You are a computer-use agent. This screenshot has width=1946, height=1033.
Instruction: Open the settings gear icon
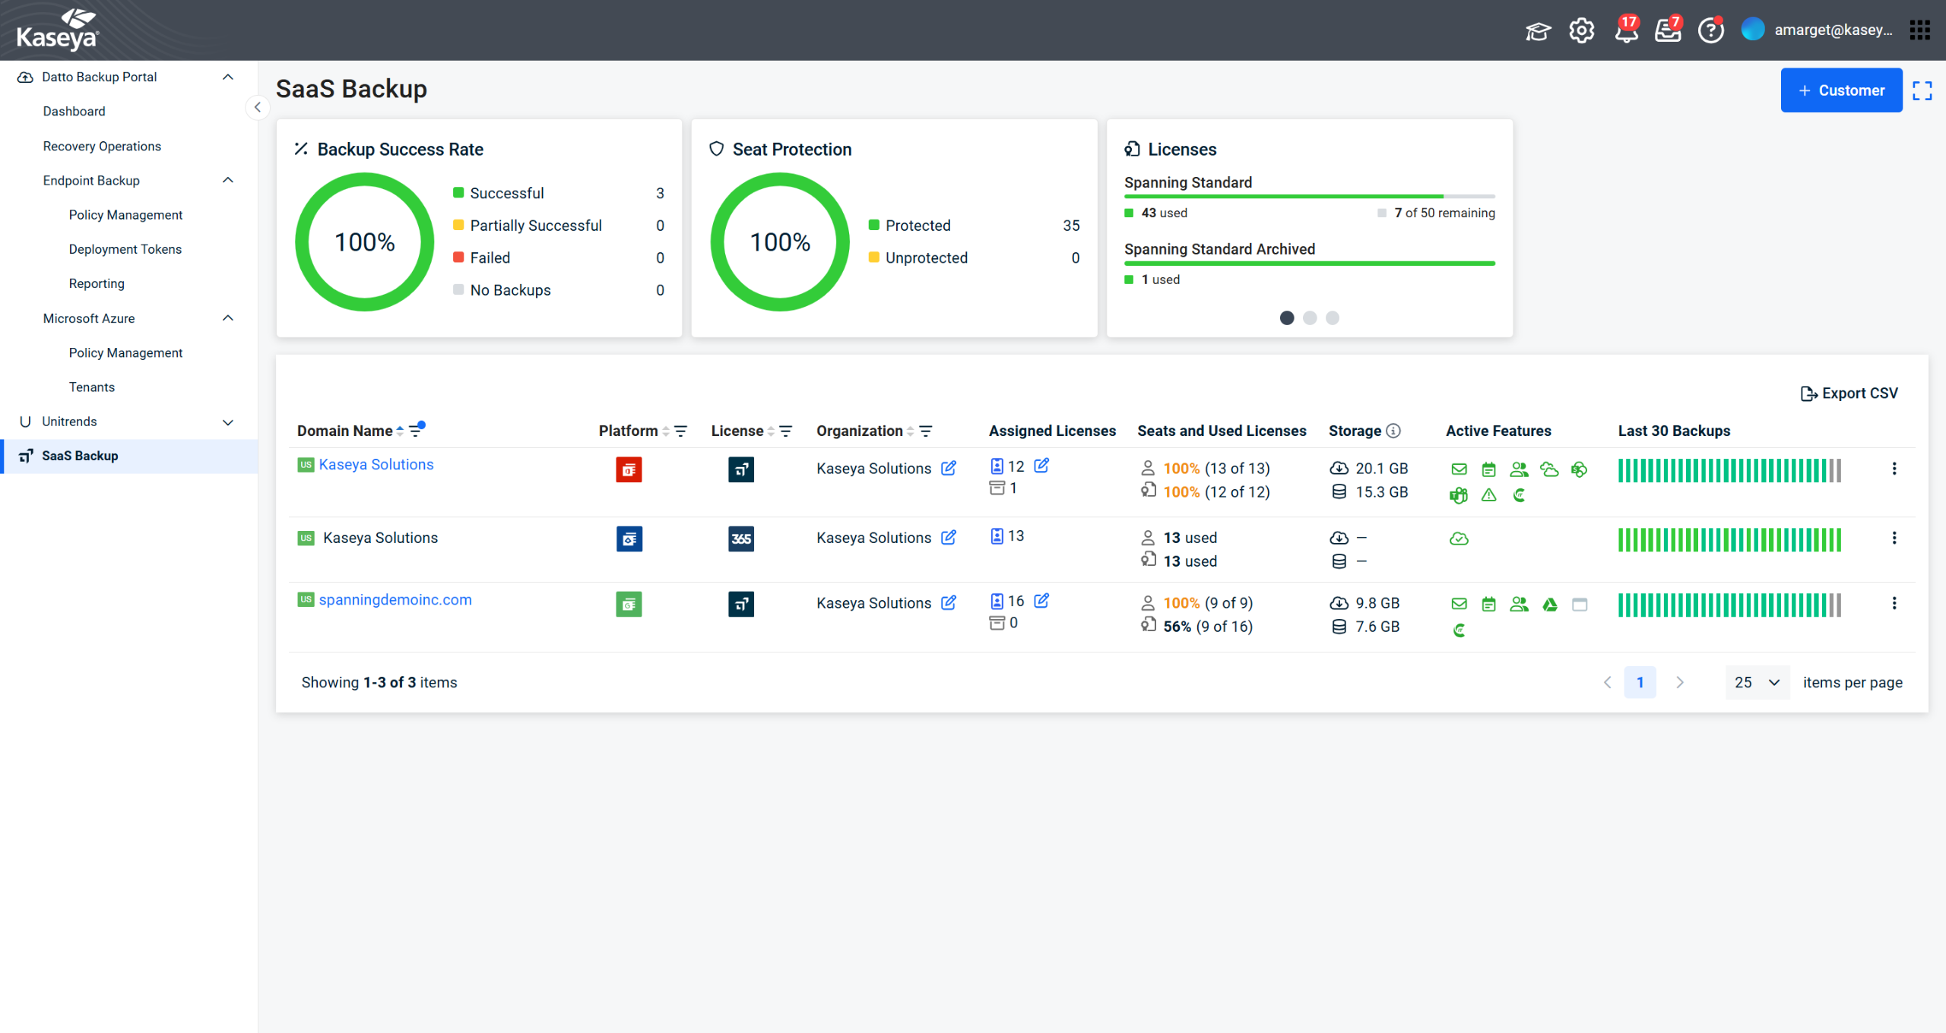point(1581,30)
